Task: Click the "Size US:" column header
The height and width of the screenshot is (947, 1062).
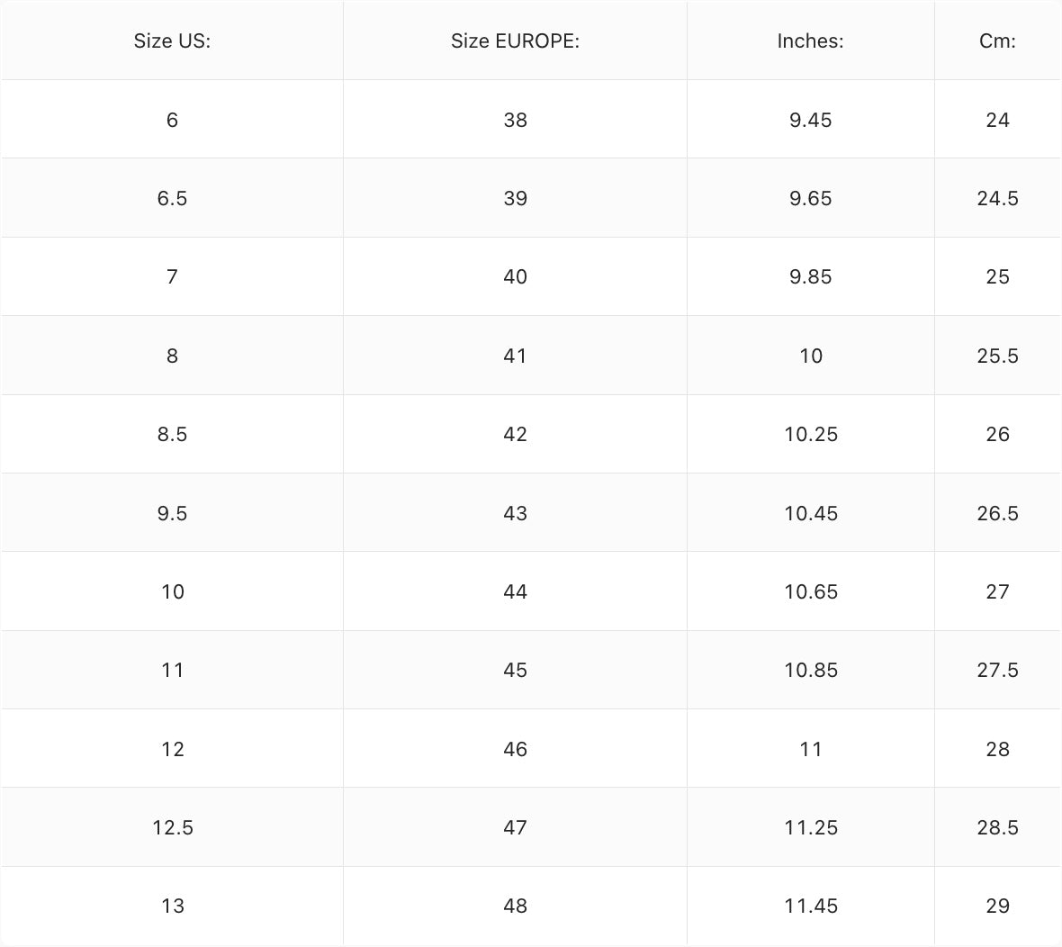Action: click(x=172, y=41)
